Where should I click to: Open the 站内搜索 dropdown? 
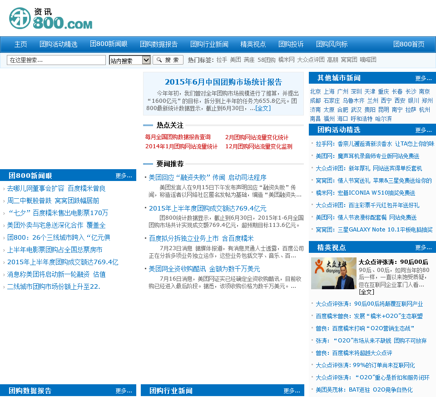coord(130,60)
